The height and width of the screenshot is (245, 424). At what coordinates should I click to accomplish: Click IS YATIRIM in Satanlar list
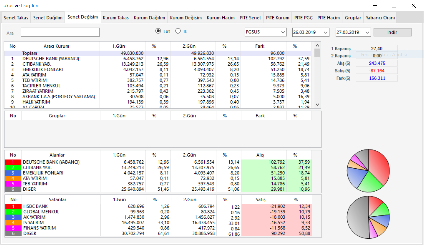tap(33, 223)
